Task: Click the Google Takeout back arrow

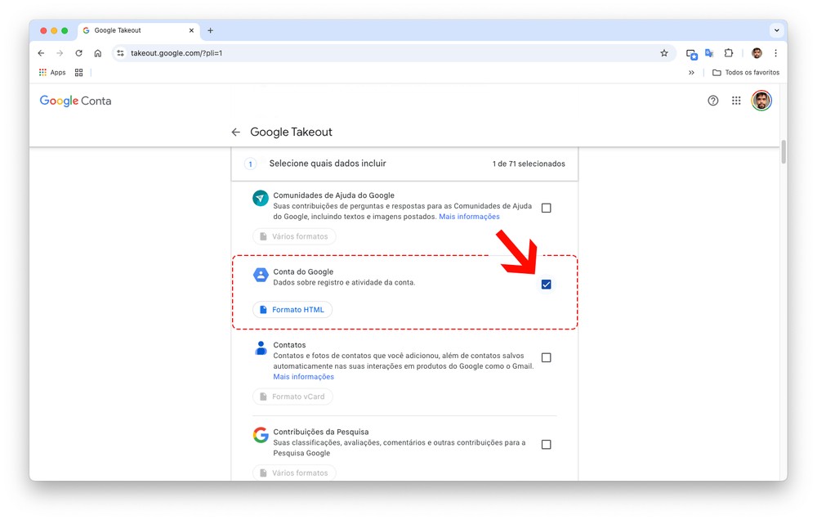Action: pyautogui.click(x=235, y=132)
